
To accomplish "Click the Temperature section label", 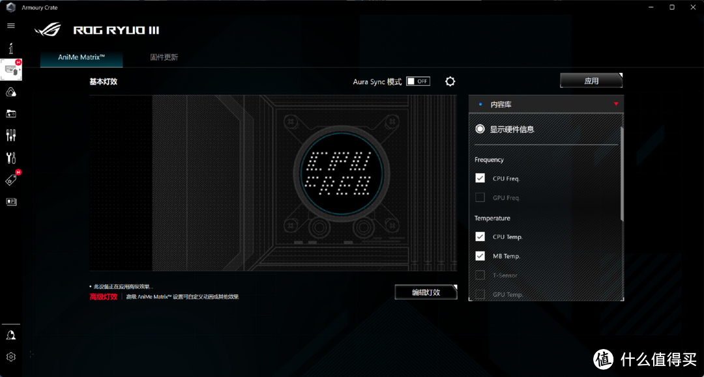I will pyautogui.click(x=492, y=218).
